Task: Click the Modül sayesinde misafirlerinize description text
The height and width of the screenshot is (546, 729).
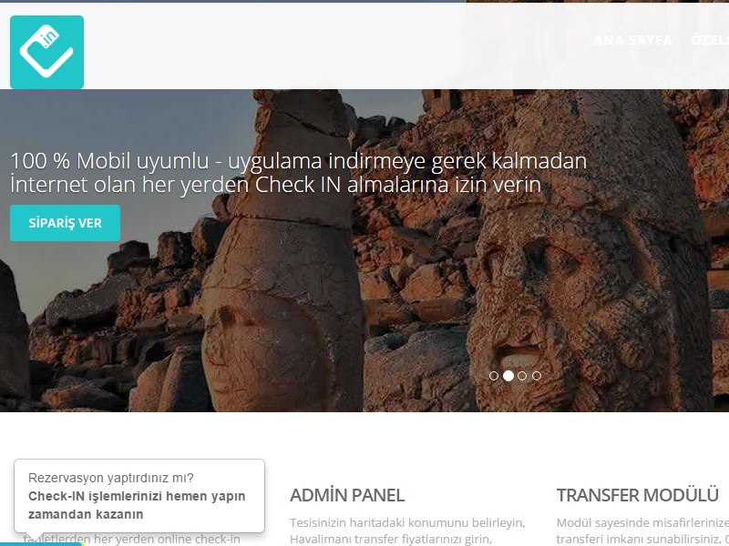Action: coord(642,522)
